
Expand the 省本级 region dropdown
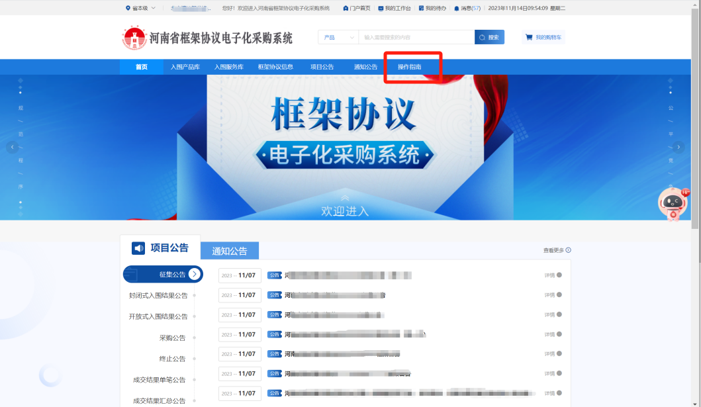tap(154, 8)
